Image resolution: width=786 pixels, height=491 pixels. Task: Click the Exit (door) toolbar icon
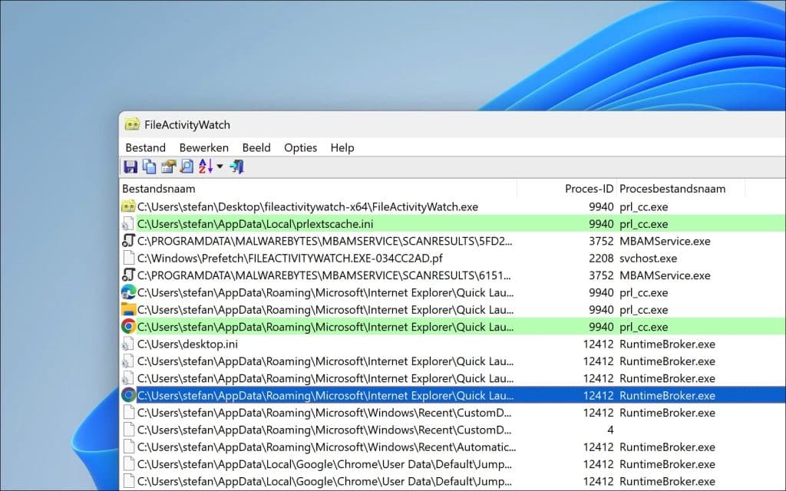(x=236, y=166)
